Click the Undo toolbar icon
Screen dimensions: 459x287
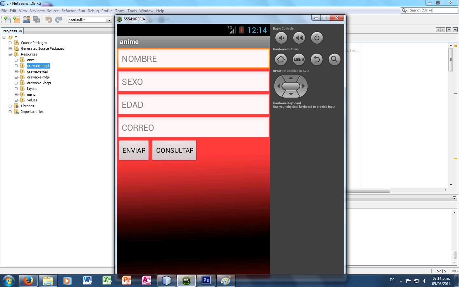coord(48,20)
